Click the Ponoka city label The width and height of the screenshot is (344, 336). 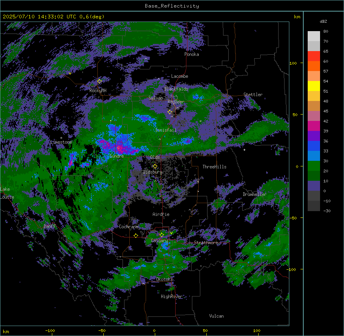192,54
